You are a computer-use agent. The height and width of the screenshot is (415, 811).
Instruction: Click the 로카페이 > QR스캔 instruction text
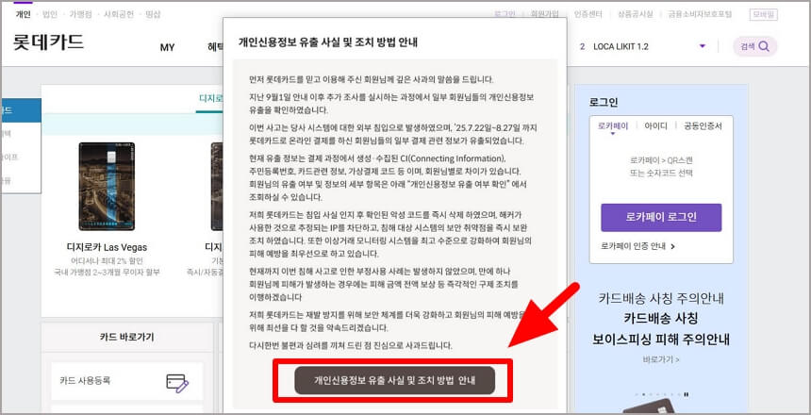tap(661, 161)
